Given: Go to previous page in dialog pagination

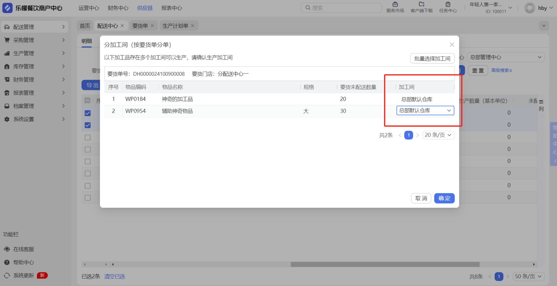Looking at the screenshot, I should 400,135.
